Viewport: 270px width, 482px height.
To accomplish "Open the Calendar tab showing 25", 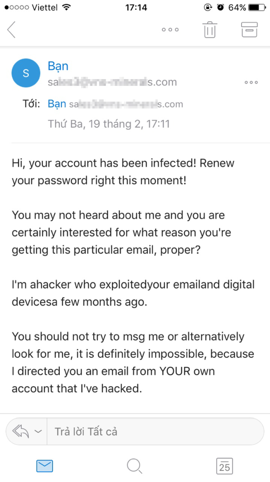I will [x=225, y=466].
